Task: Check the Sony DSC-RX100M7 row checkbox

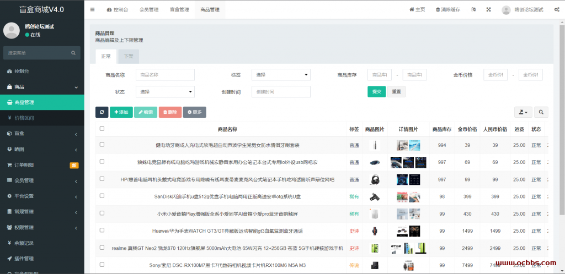Action: tap(102, 264)
